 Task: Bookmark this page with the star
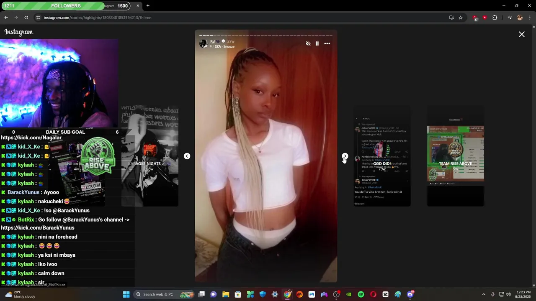(x=461, y=18)
